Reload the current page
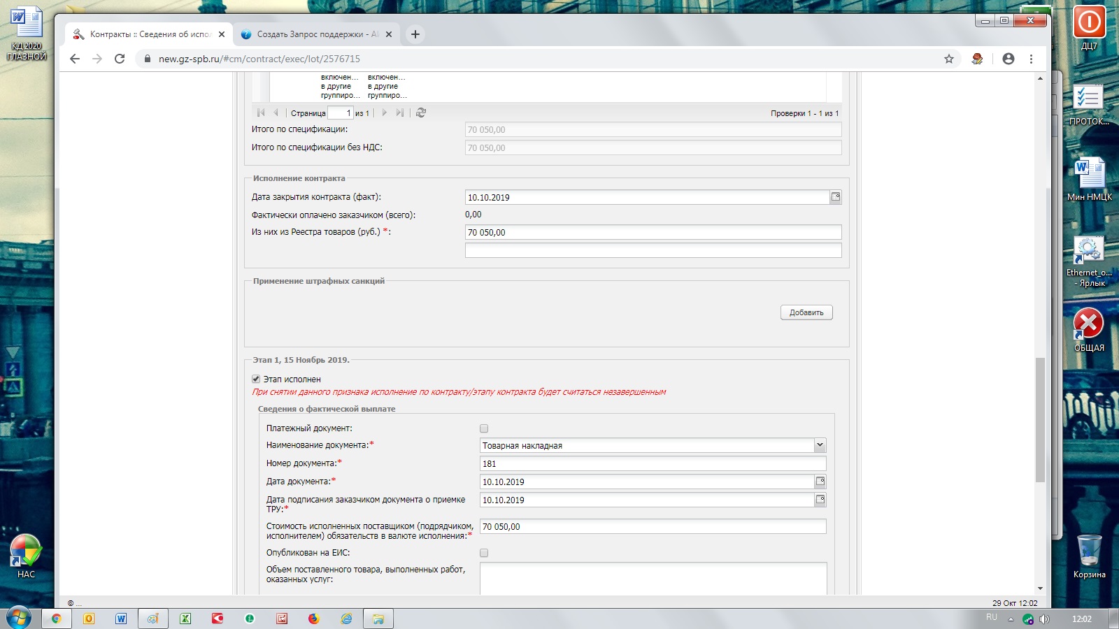 click(120, 59)
